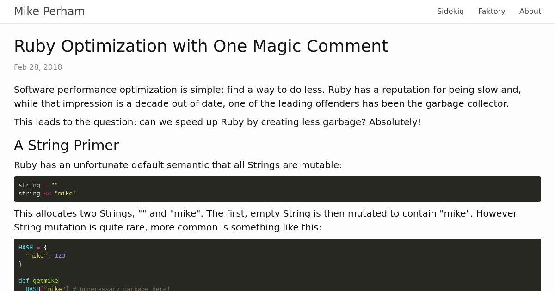Viewport: 555px width, 291px height.
Task: Click the code line string << "mike"
Action: click(47, 194)
